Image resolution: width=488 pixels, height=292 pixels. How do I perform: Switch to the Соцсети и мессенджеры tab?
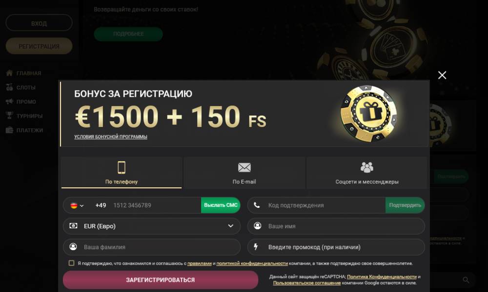click(x=367, y=173)
